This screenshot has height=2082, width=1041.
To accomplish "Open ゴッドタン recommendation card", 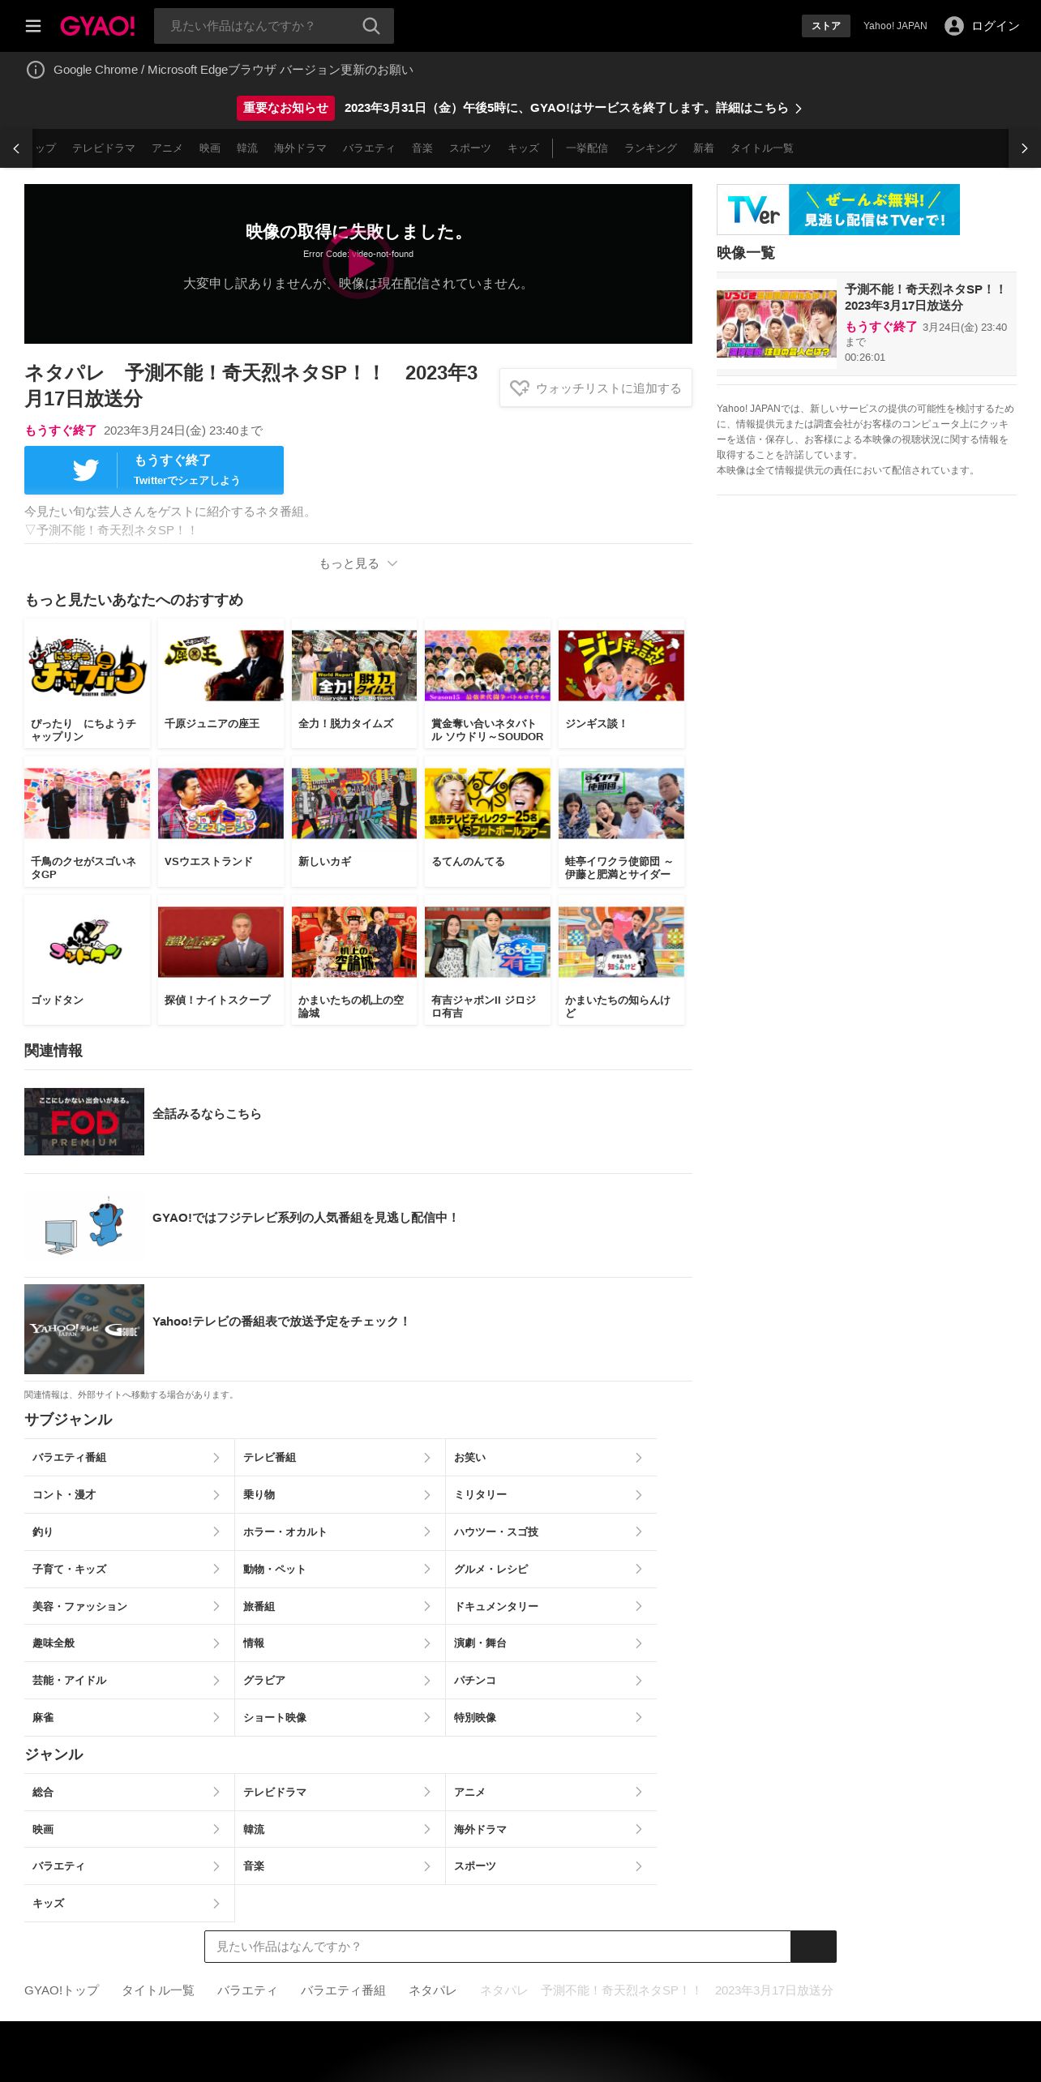I will pyautogui.click(x=88, y=961).
